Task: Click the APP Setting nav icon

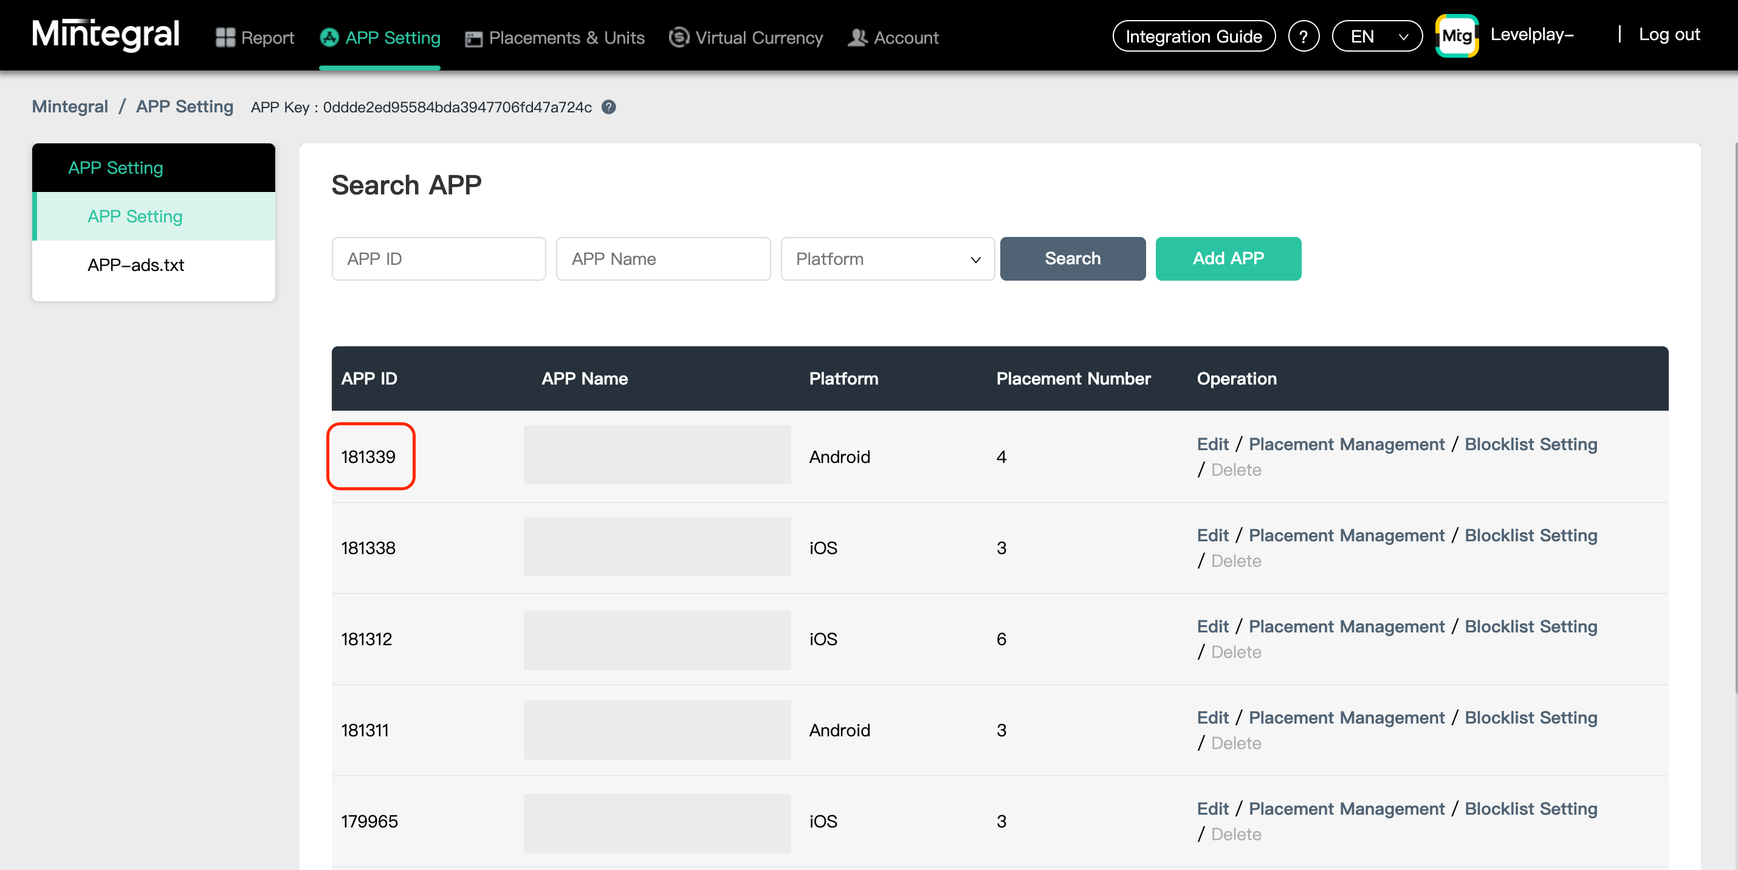Action: tap(329, 37)
